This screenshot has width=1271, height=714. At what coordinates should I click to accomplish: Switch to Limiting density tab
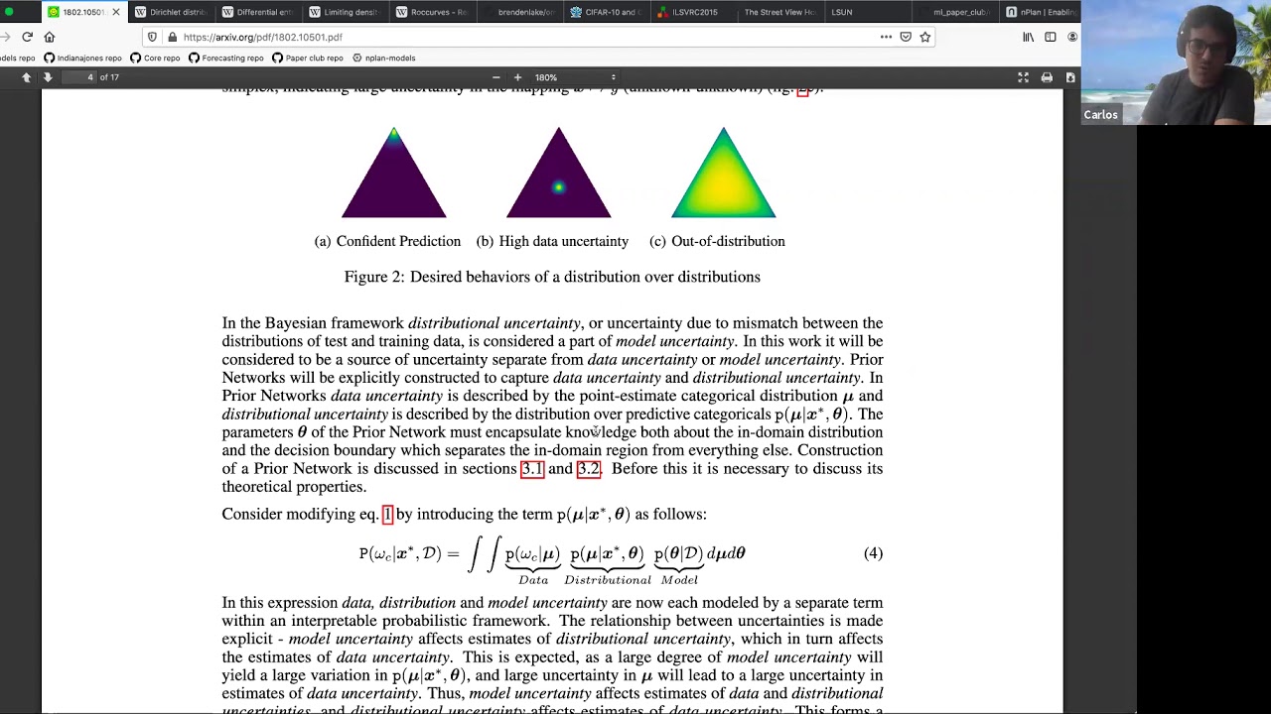coord(343,12)
